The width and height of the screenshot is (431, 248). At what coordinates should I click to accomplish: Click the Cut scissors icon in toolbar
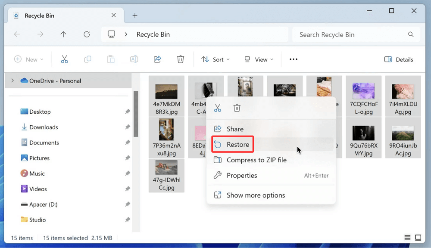(x=64, y=59)
